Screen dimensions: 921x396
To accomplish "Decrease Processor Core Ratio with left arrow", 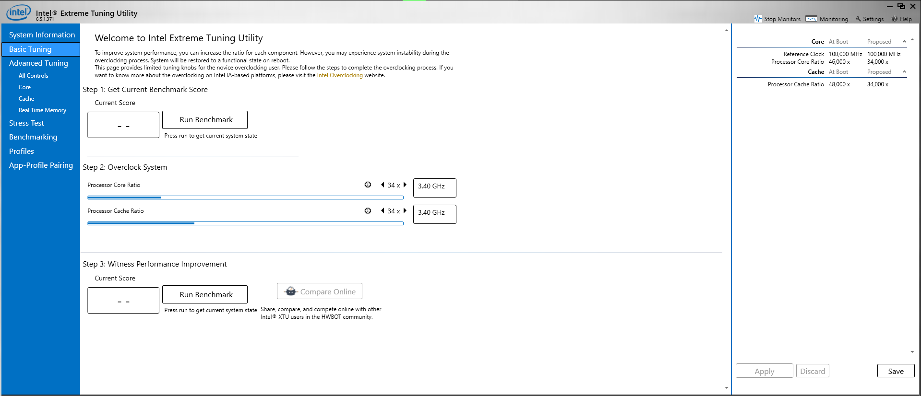I will pos(383,185).
